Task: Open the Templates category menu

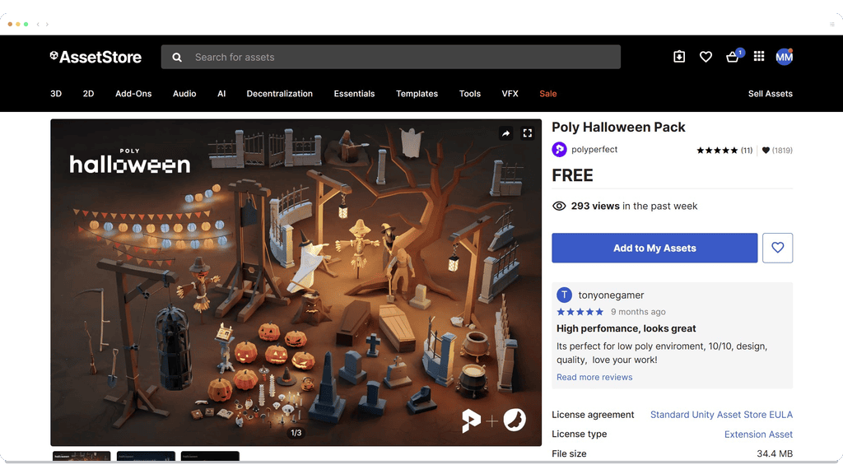Action: pyautogui.click(x=417, y=94)
